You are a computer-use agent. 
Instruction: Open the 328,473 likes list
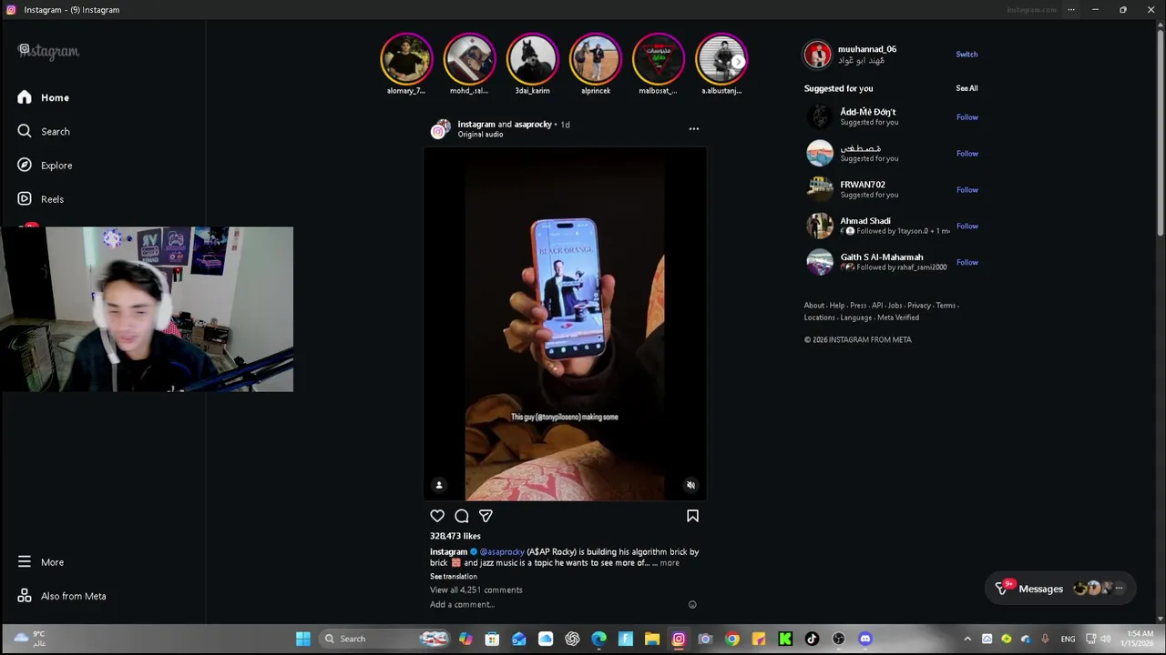click(455, 536)
